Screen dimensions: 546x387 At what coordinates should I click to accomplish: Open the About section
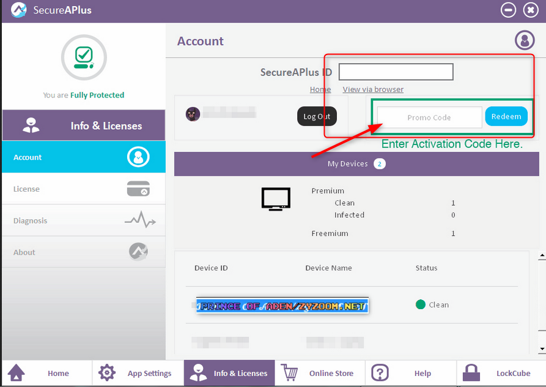coord(84,252)
